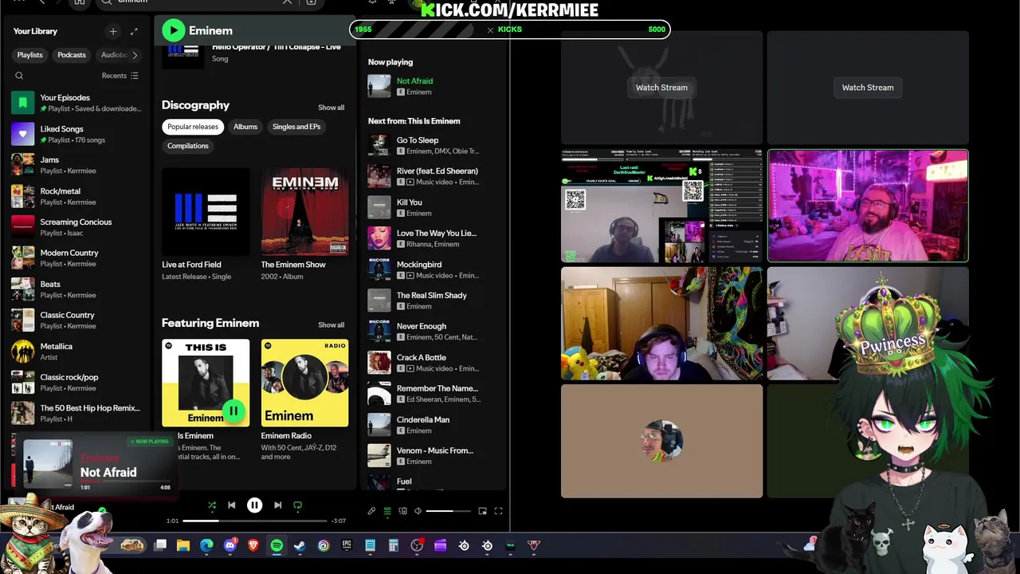Select The Real Slim Shady in the queue
1020x574 pixels.
[433, 301]
